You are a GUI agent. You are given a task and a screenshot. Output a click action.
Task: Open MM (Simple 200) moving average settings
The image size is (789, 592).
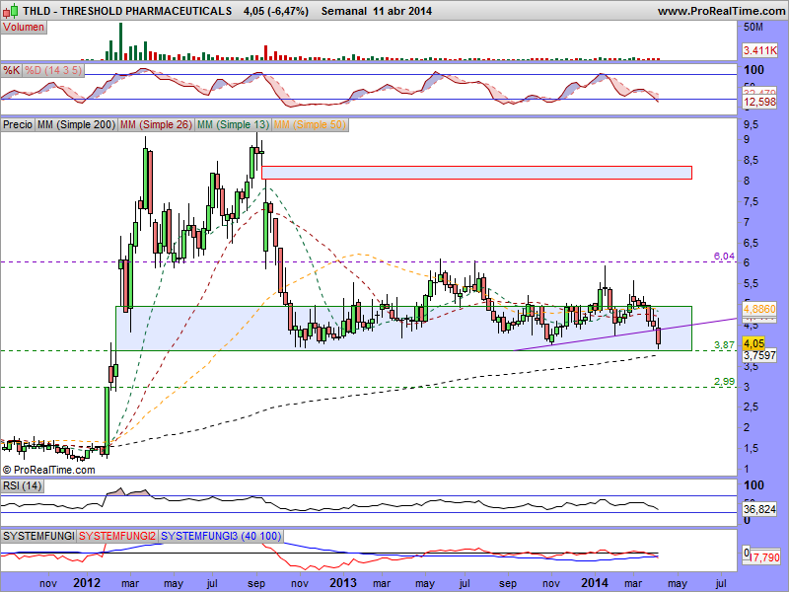point(76,125)
